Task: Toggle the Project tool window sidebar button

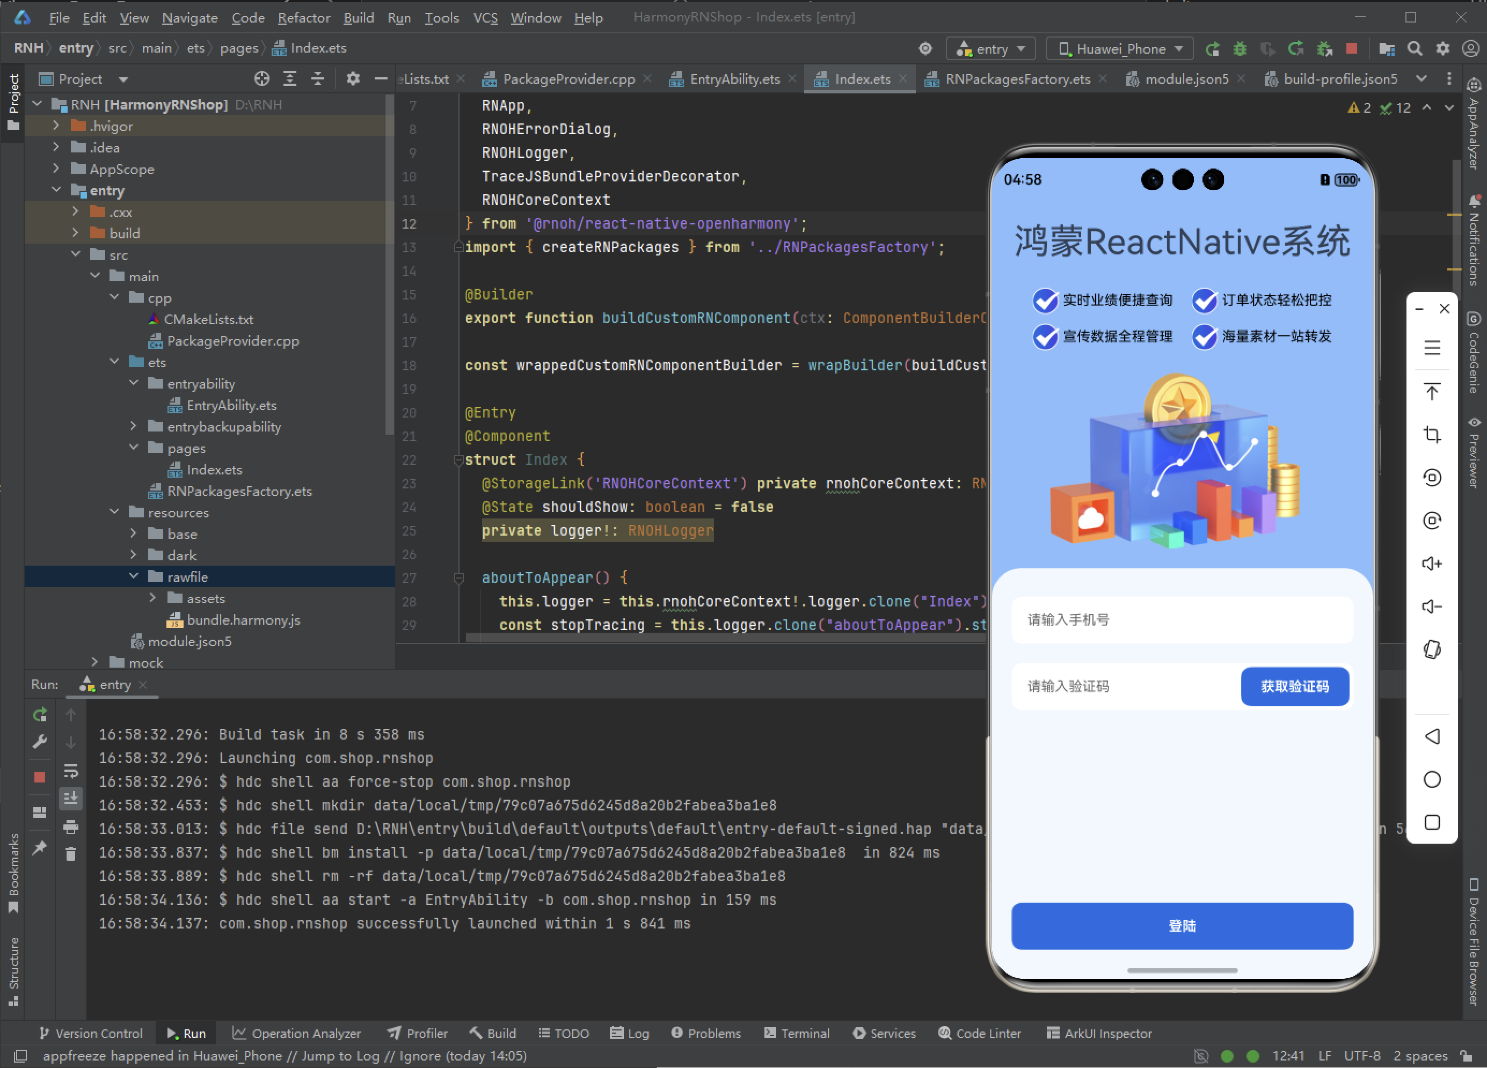Action: (x=13, y=101)
